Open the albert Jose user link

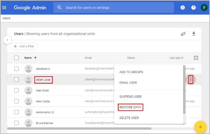tap(43, 80)
